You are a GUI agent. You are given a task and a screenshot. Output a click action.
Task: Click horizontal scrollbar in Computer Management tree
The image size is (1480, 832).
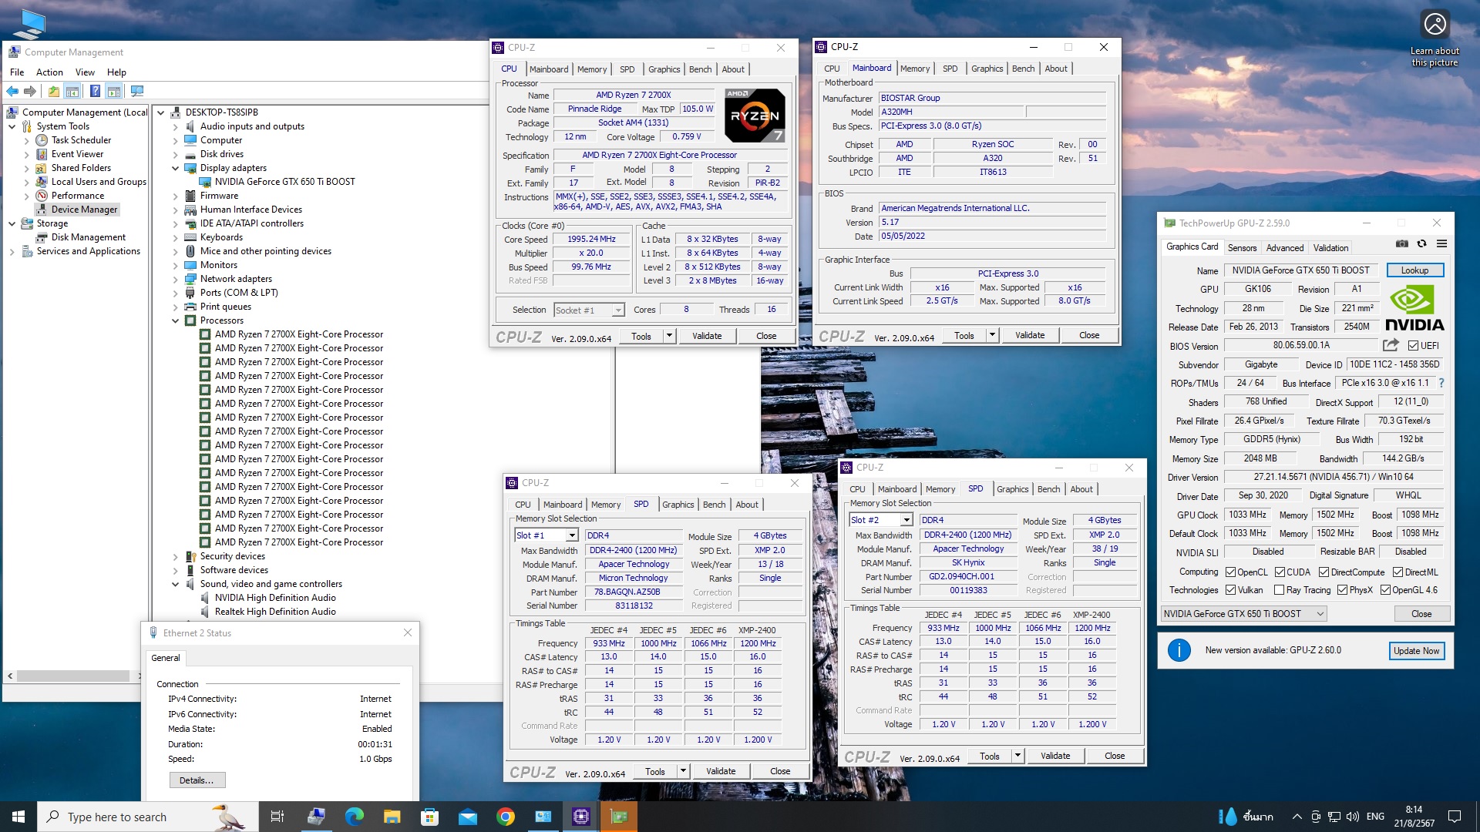[x=74, y=676]
